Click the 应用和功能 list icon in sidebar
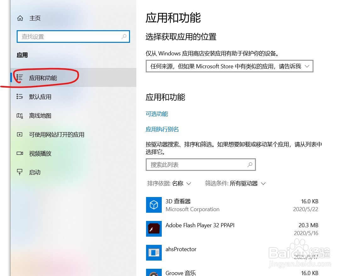 (20, 78)
